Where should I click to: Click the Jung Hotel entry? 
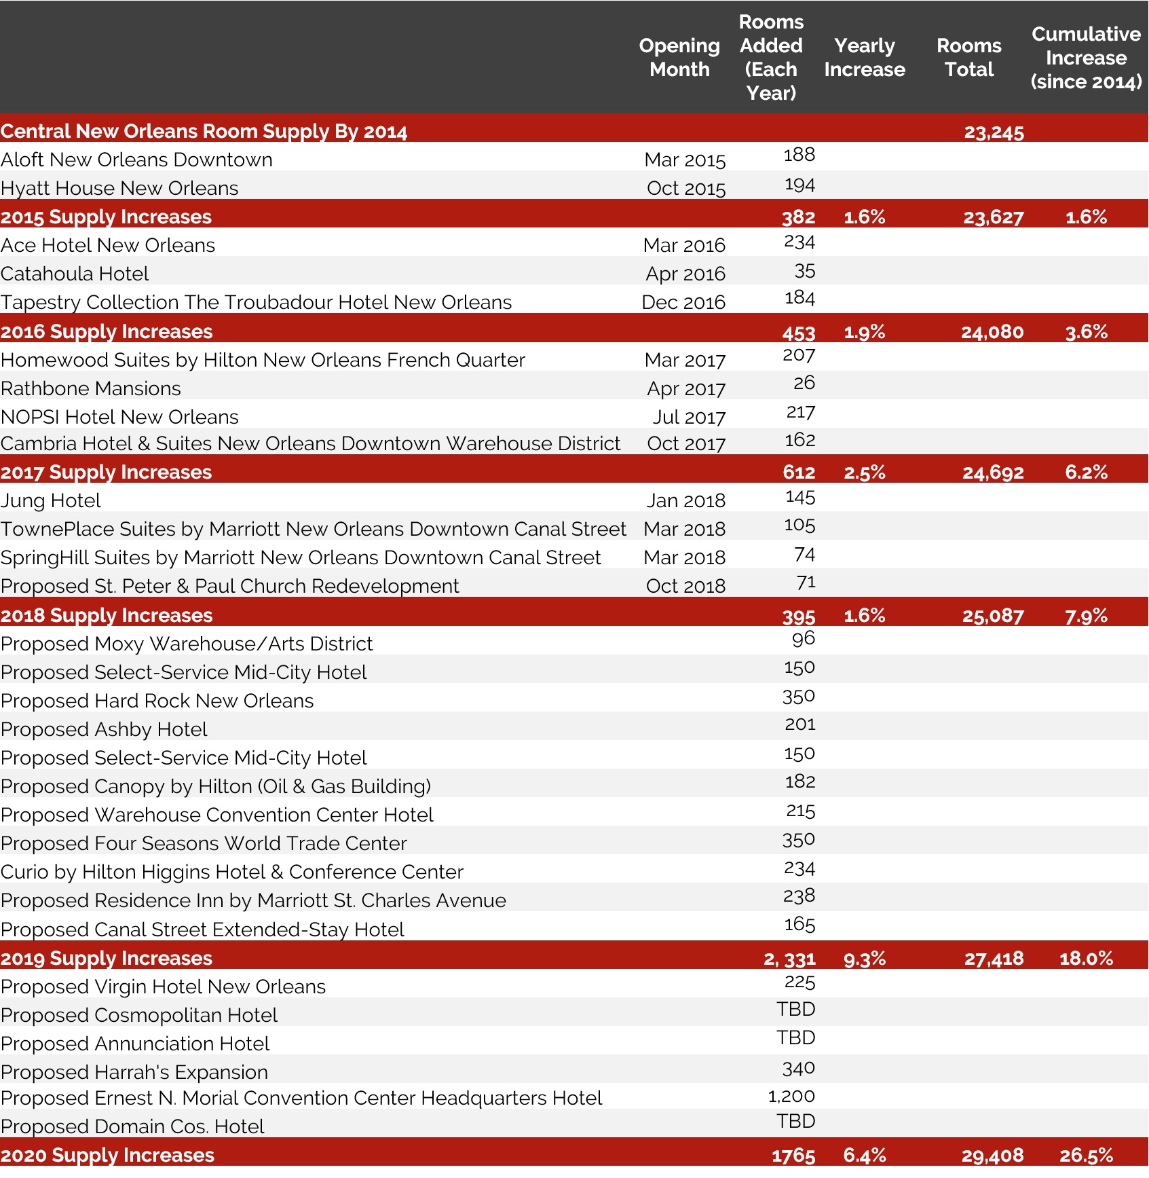pyautogui.click(x=51, y=501)
